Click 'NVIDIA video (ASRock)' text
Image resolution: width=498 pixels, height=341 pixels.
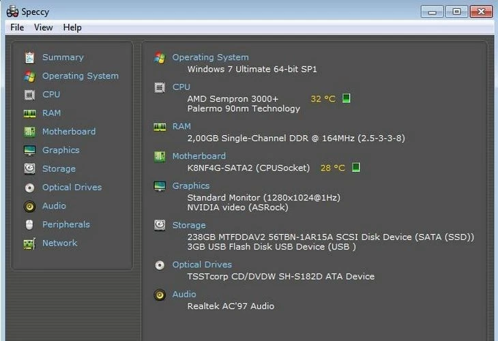237,207
